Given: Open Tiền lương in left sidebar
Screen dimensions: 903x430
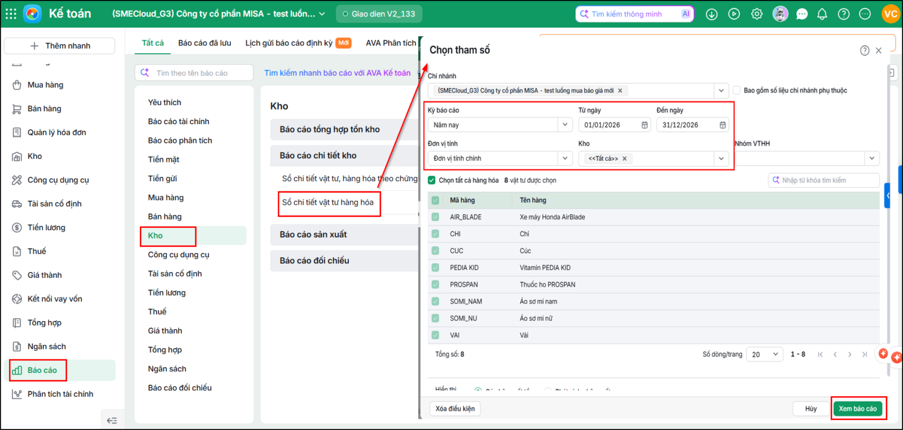Looking at the screenshot, I should [x=46, y=227].
